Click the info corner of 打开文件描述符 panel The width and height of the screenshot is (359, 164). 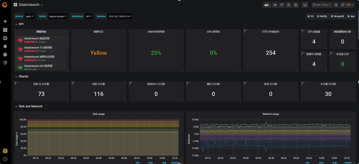244,30
